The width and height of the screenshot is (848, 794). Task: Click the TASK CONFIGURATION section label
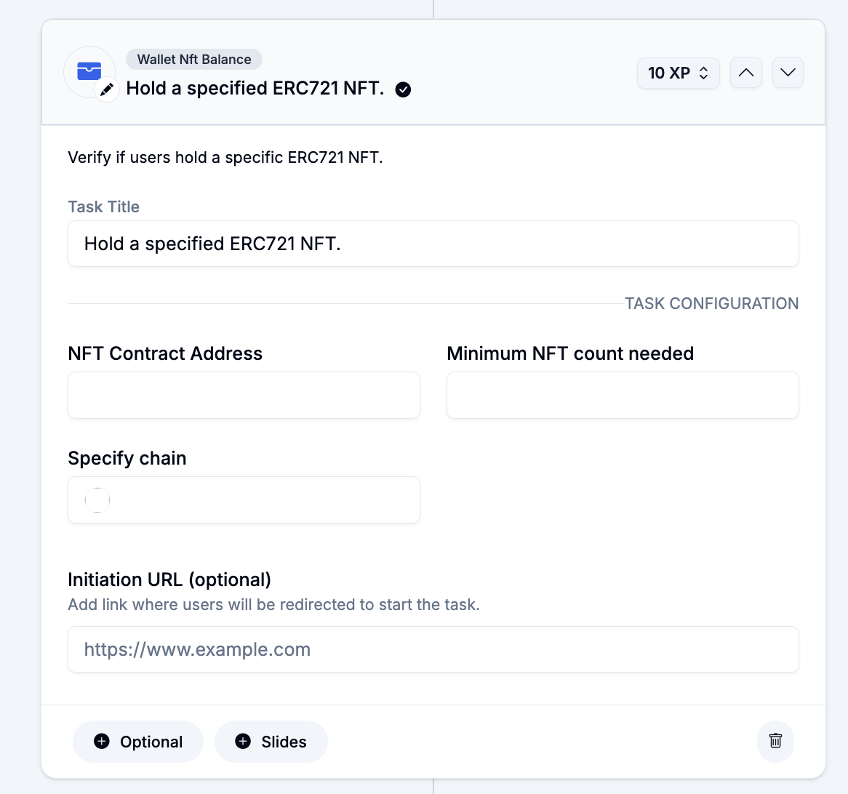[711, 304]
